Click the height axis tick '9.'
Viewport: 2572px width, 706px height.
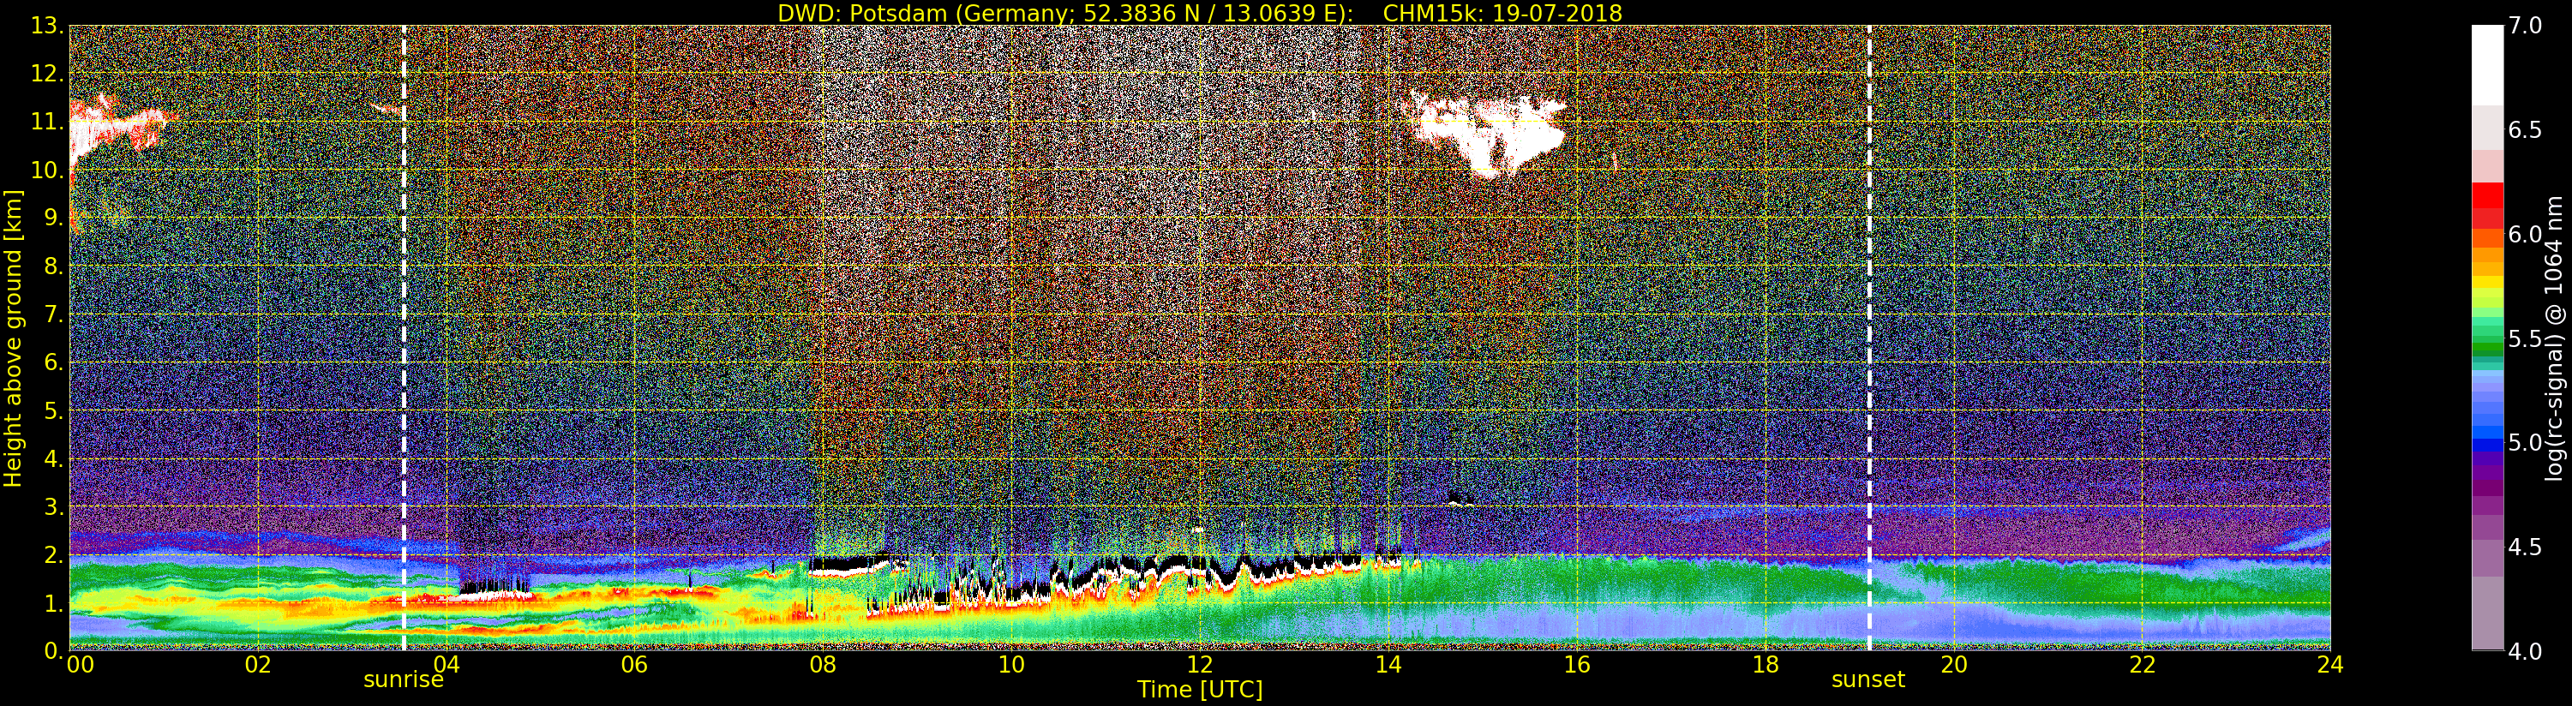tap(53, 218)
